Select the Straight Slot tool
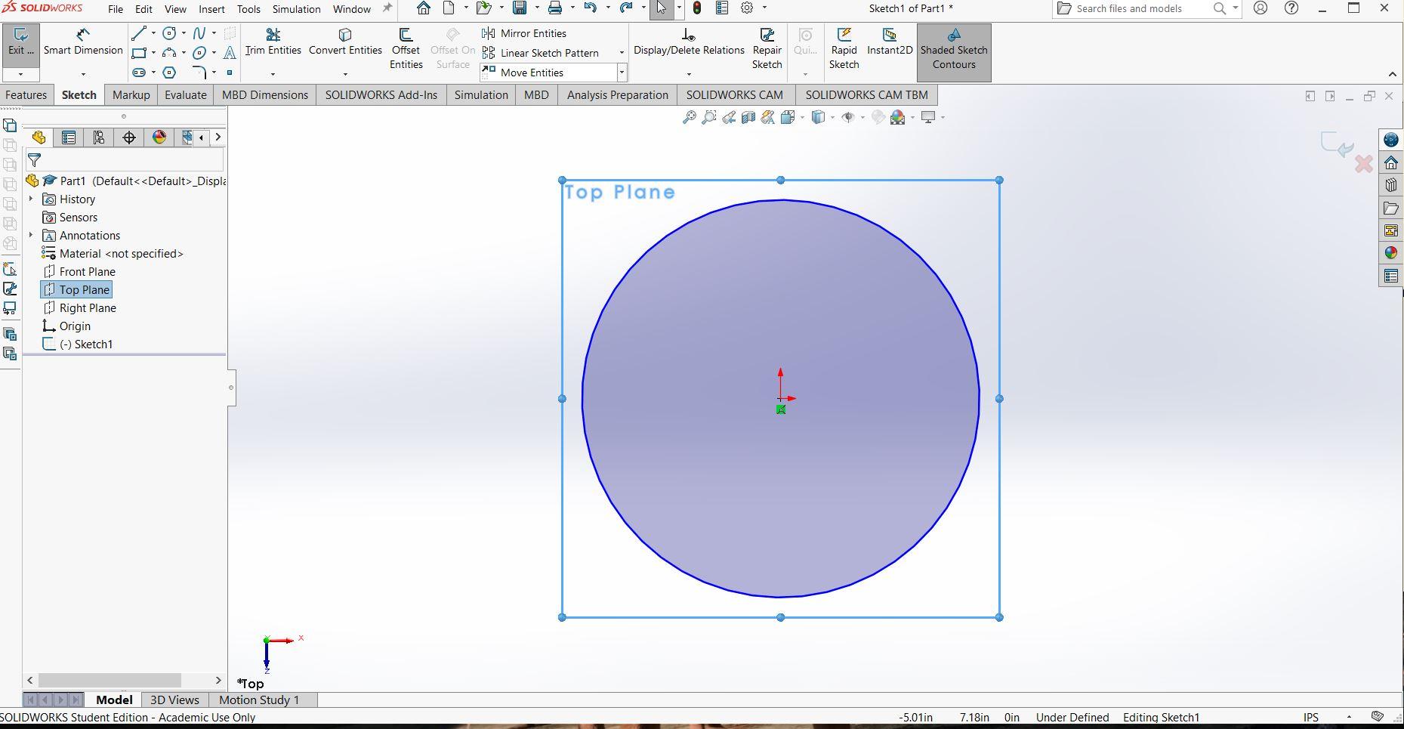Screen dimensions: 1404x729 click(139, 73)
